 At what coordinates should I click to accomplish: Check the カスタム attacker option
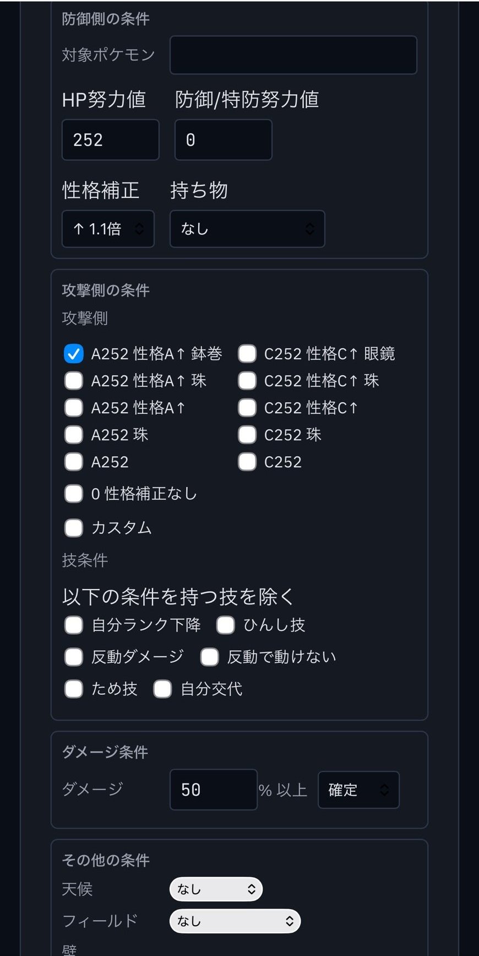point(73,527)
